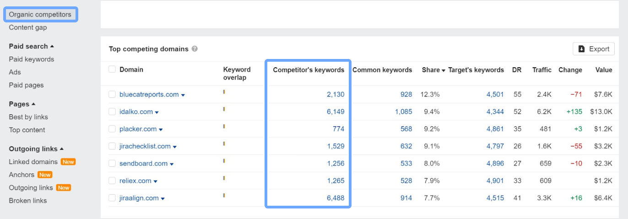Screen dimensions: 628x219
Task: Open dropdown arrow next to reliex.com
Action: [156, 182]
